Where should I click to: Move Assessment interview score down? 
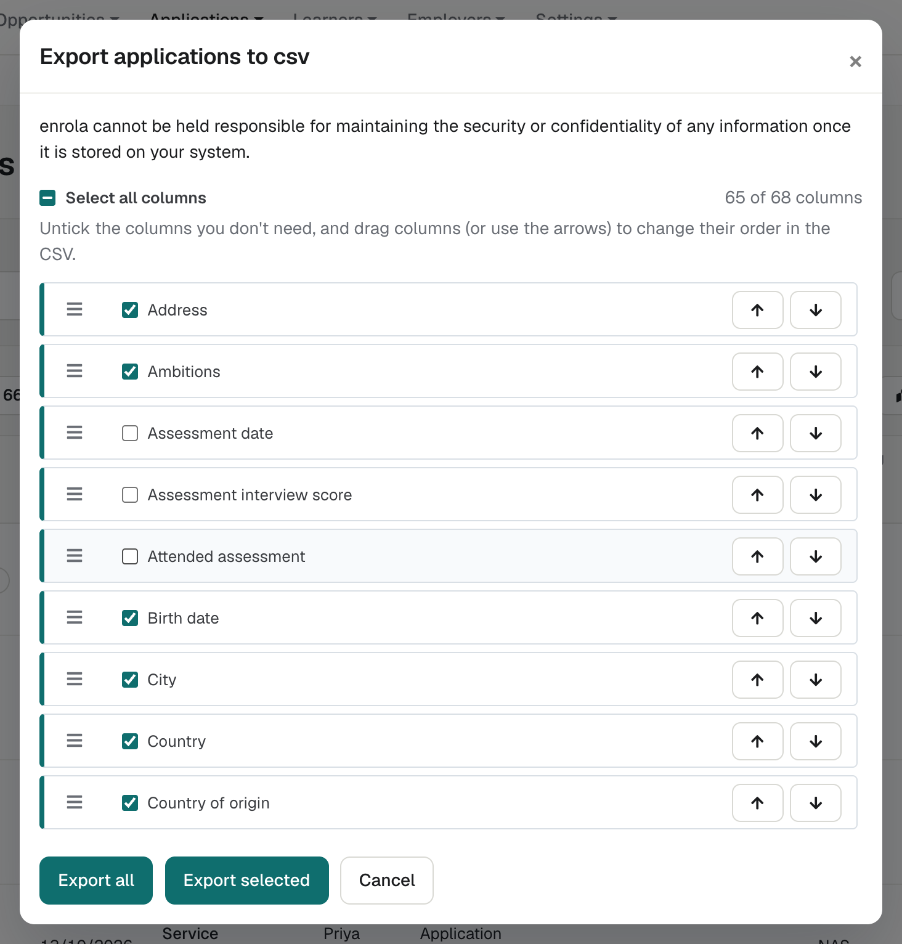816,495
